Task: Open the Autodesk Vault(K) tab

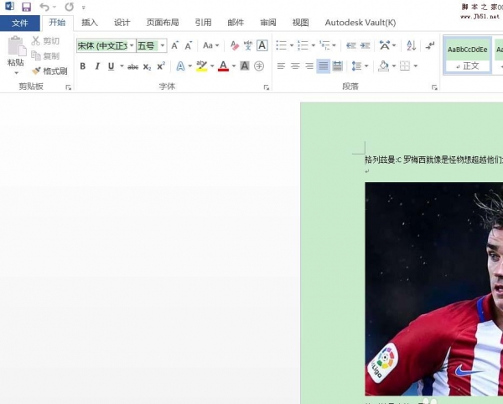Action: coord(360,23)
